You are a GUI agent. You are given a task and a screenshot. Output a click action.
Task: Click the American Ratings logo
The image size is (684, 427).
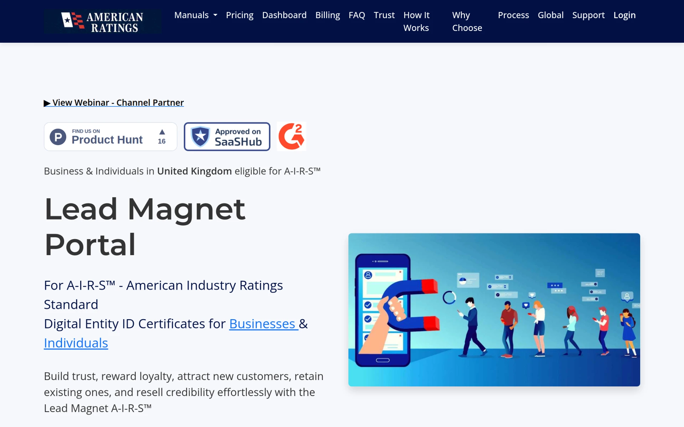click(102, 21)
